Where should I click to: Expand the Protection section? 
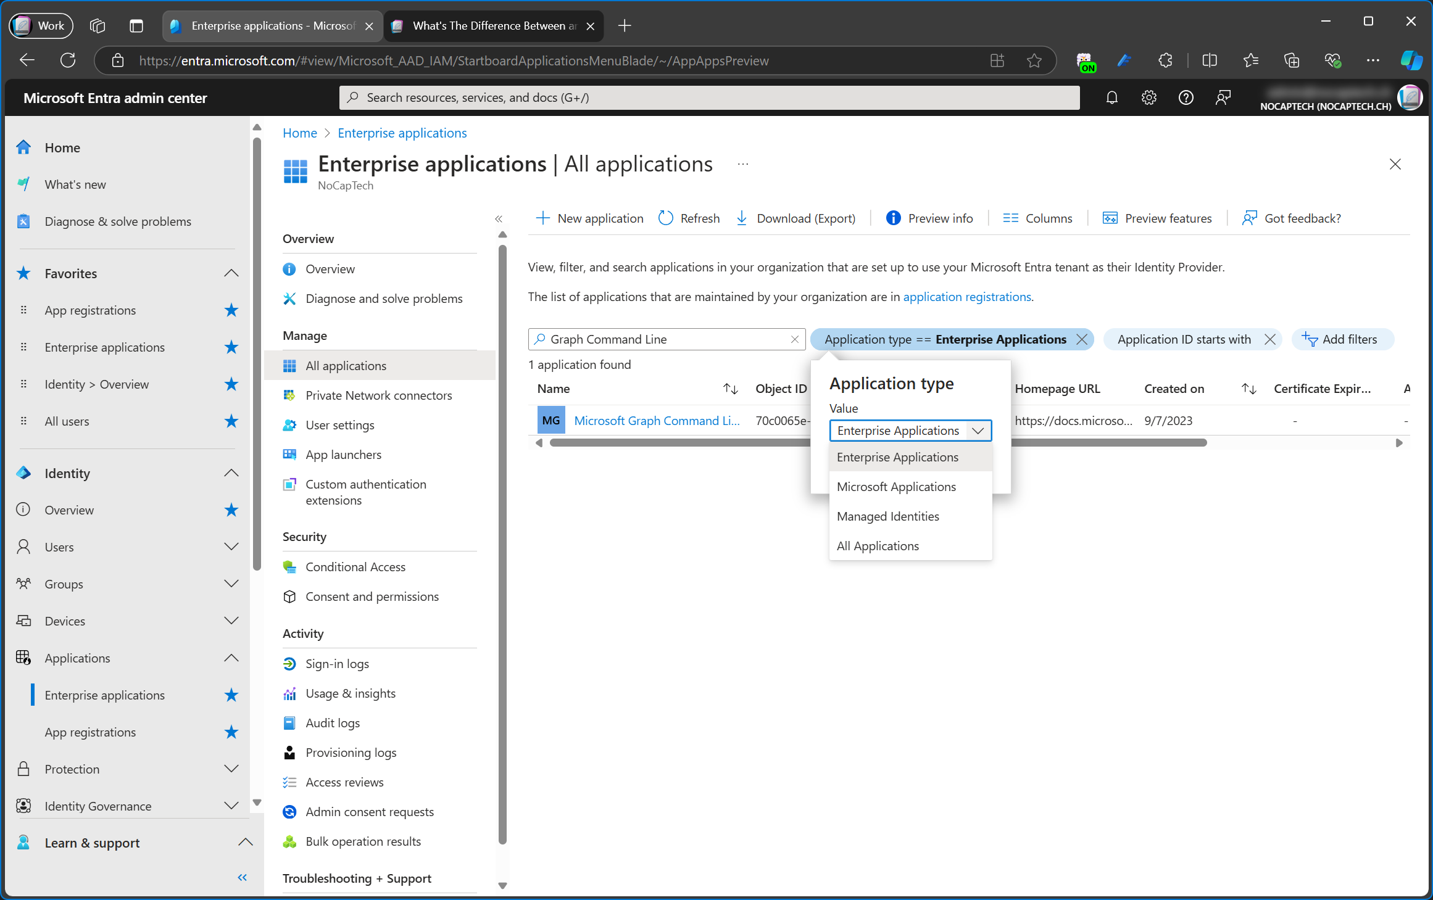pos(231,769)
